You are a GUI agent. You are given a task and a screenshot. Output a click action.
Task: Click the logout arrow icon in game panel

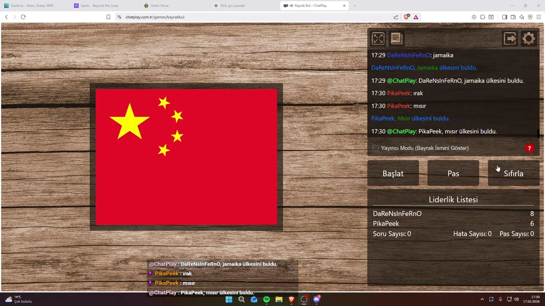510,39
